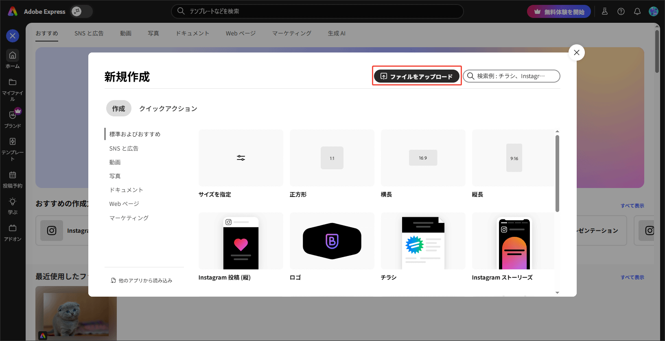The height and width of the screenshot is (341, 665).
Task: Click the dialog scroll down arrow
Action: [x=558, y=293]
